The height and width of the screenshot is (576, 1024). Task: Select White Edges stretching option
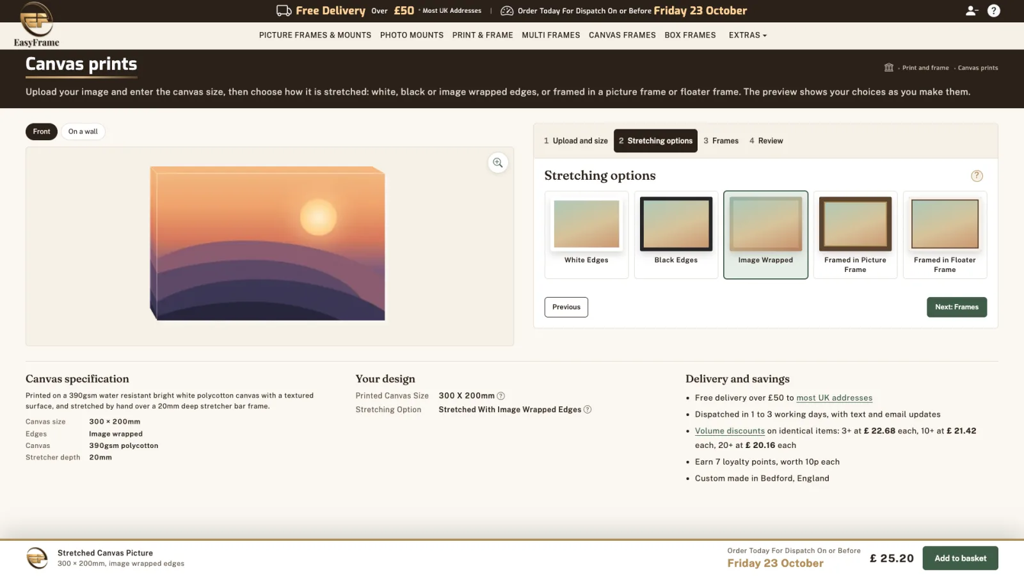(586, 235)
